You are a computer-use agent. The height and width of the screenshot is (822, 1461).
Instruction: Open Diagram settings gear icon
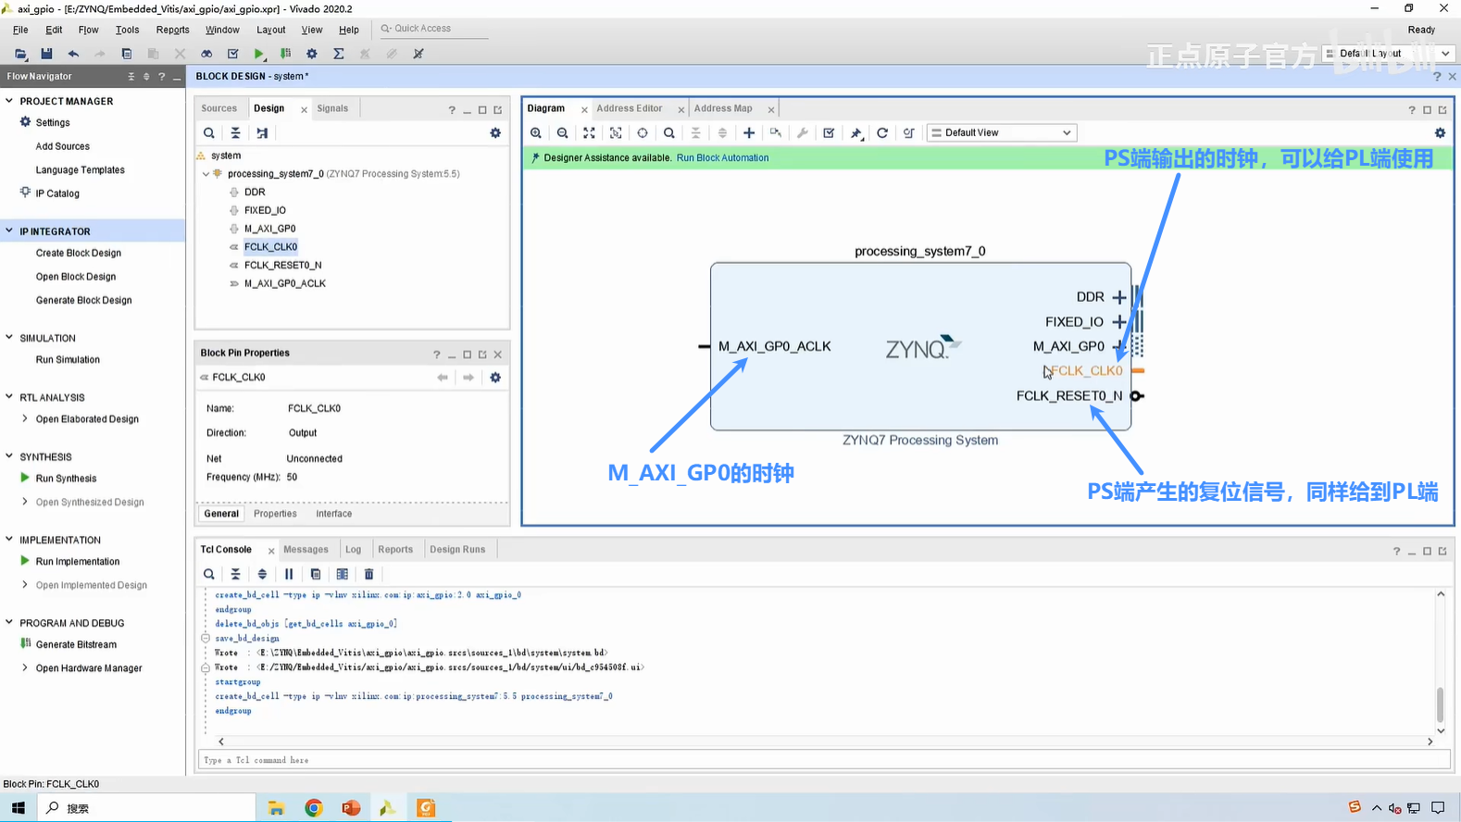(x=1440, y=133)
